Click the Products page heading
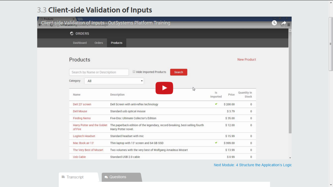 coord(80,60)
